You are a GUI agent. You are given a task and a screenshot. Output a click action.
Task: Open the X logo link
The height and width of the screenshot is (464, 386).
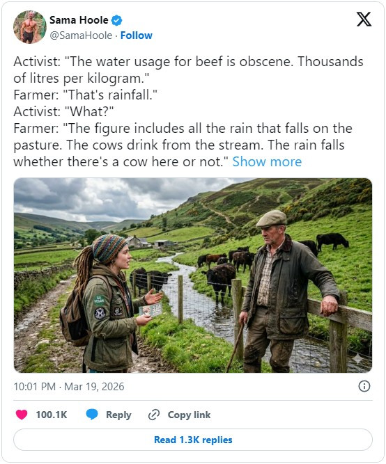[364, 19]
